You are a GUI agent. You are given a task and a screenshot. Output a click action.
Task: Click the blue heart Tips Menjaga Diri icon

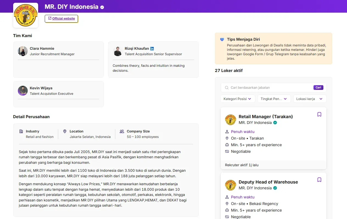coord(222,40)
